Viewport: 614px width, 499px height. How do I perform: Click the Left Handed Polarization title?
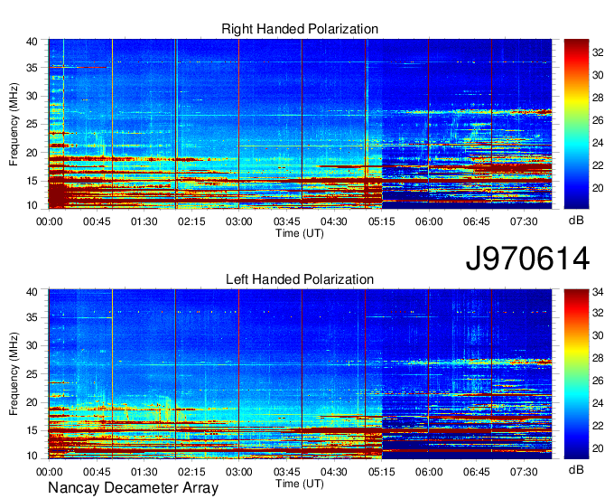[x=300, y=279]
